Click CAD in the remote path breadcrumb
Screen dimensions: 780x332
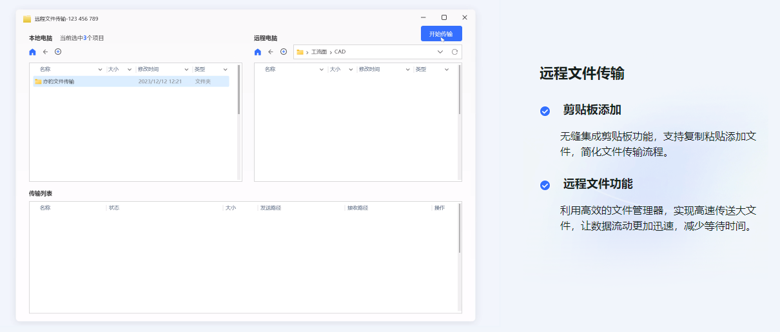point(340,52)
